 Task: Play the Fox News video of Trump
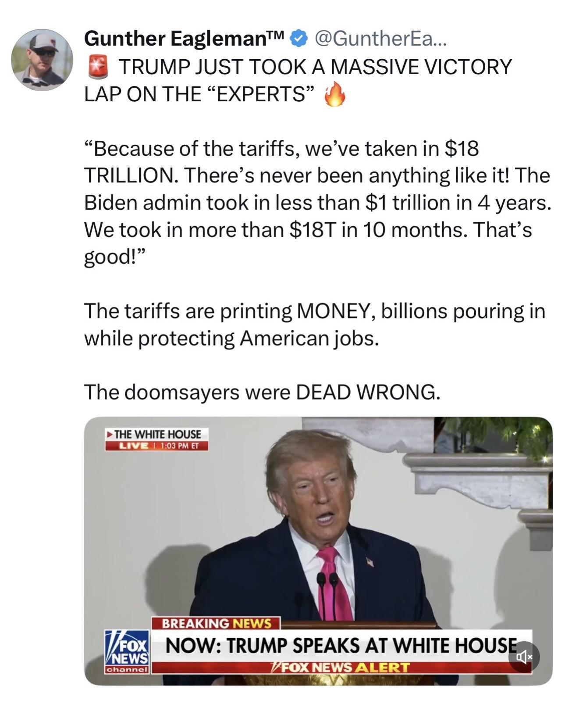(318, 551)
